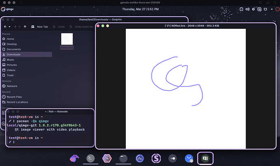280x166 pixels.
Task: Go back in Dolphin file manager
Action: (5, 27)
